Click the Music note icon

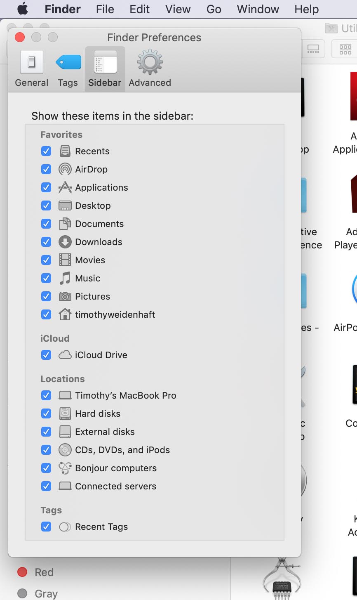click(x=65, y=278)
